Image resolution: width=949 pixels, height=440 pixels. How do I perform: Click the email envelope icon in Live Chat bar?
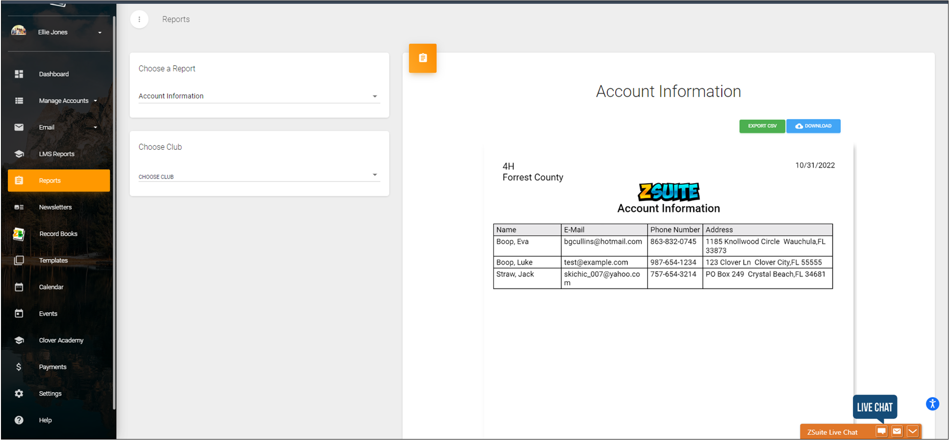[x=897, y=431]
